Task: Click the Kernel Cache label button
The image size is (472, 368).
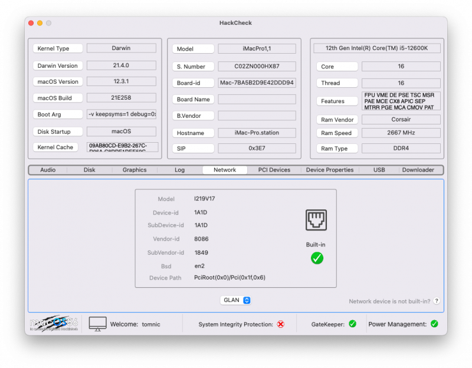Action: (55, 147)
